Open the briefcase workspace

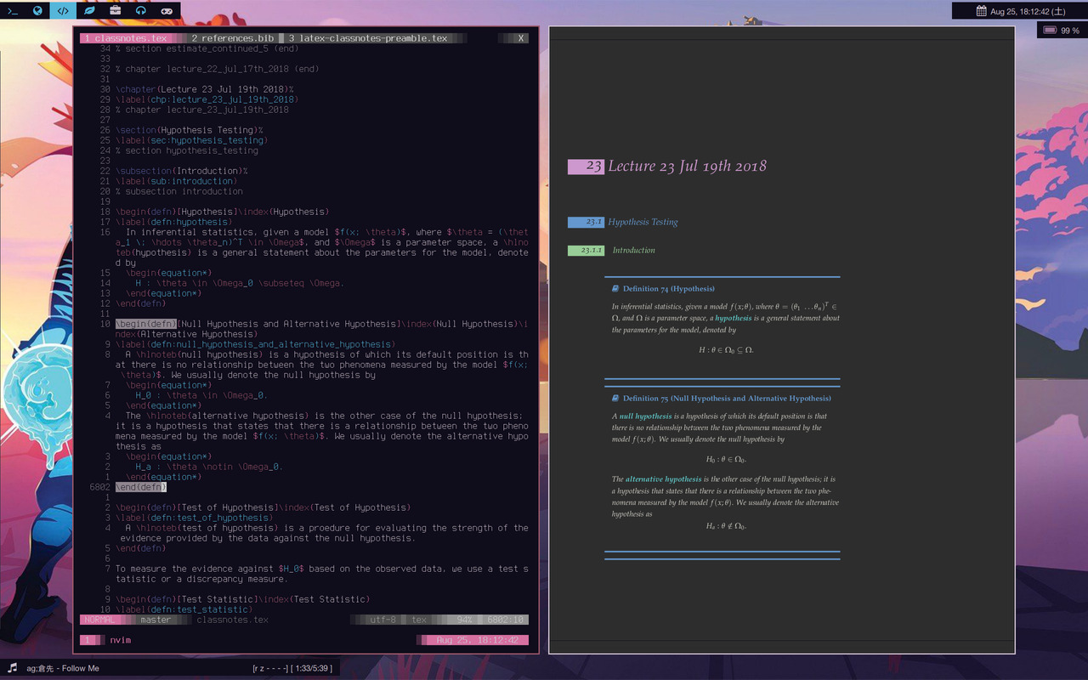115,10
